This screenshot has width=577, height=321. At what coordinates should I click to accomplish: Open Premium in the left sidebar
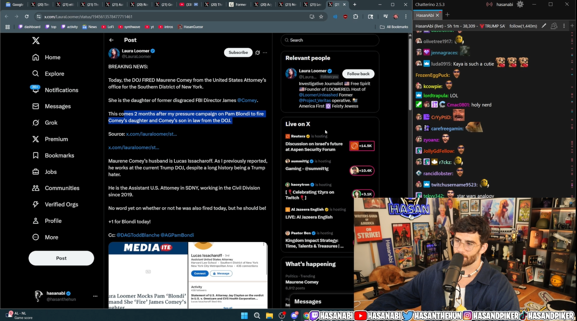(50, 139)
